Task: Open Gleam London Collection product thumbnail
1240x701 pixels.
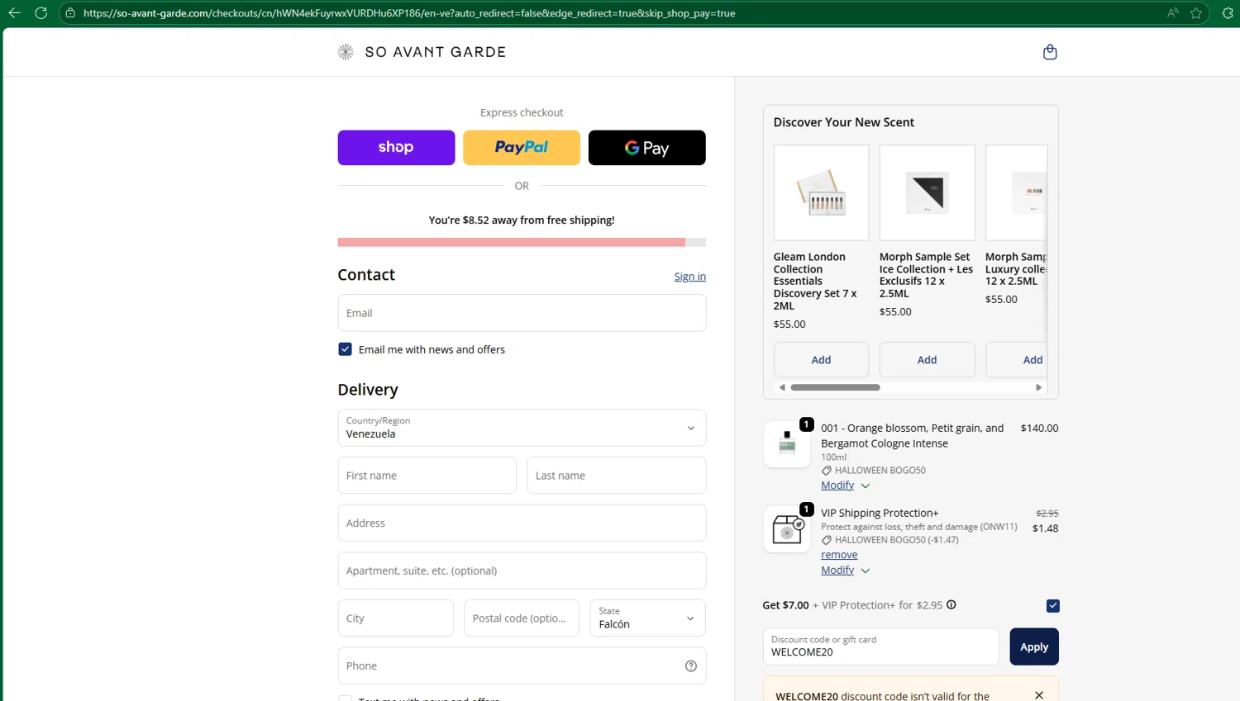Action: click(821, 192)
